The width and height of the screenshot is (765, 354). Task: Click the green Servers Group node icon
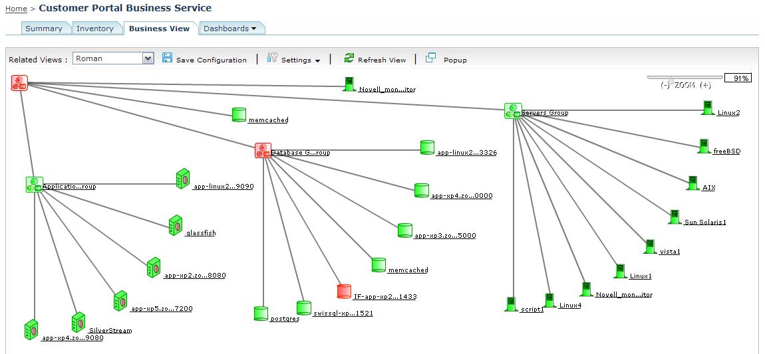tap(512, 111)
